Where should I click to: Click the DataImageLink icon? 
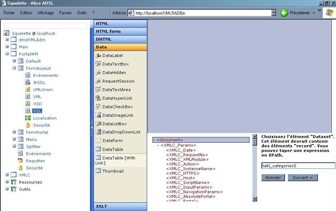tap(98, 115)
